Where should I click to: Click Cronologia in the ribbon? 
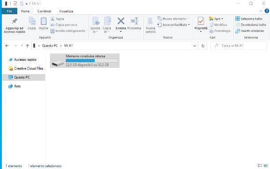220,31
